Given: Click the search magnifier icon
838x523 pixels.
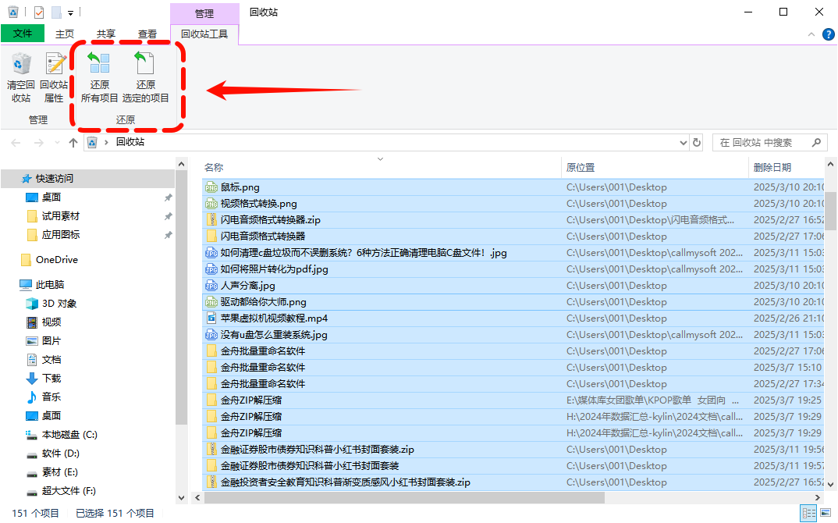Looking at the screenshot, I should [x=816, y=143].
